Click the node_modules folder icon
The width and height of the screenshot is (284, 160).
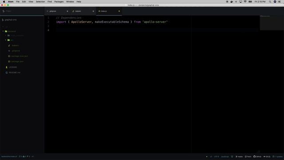[8, 36]
